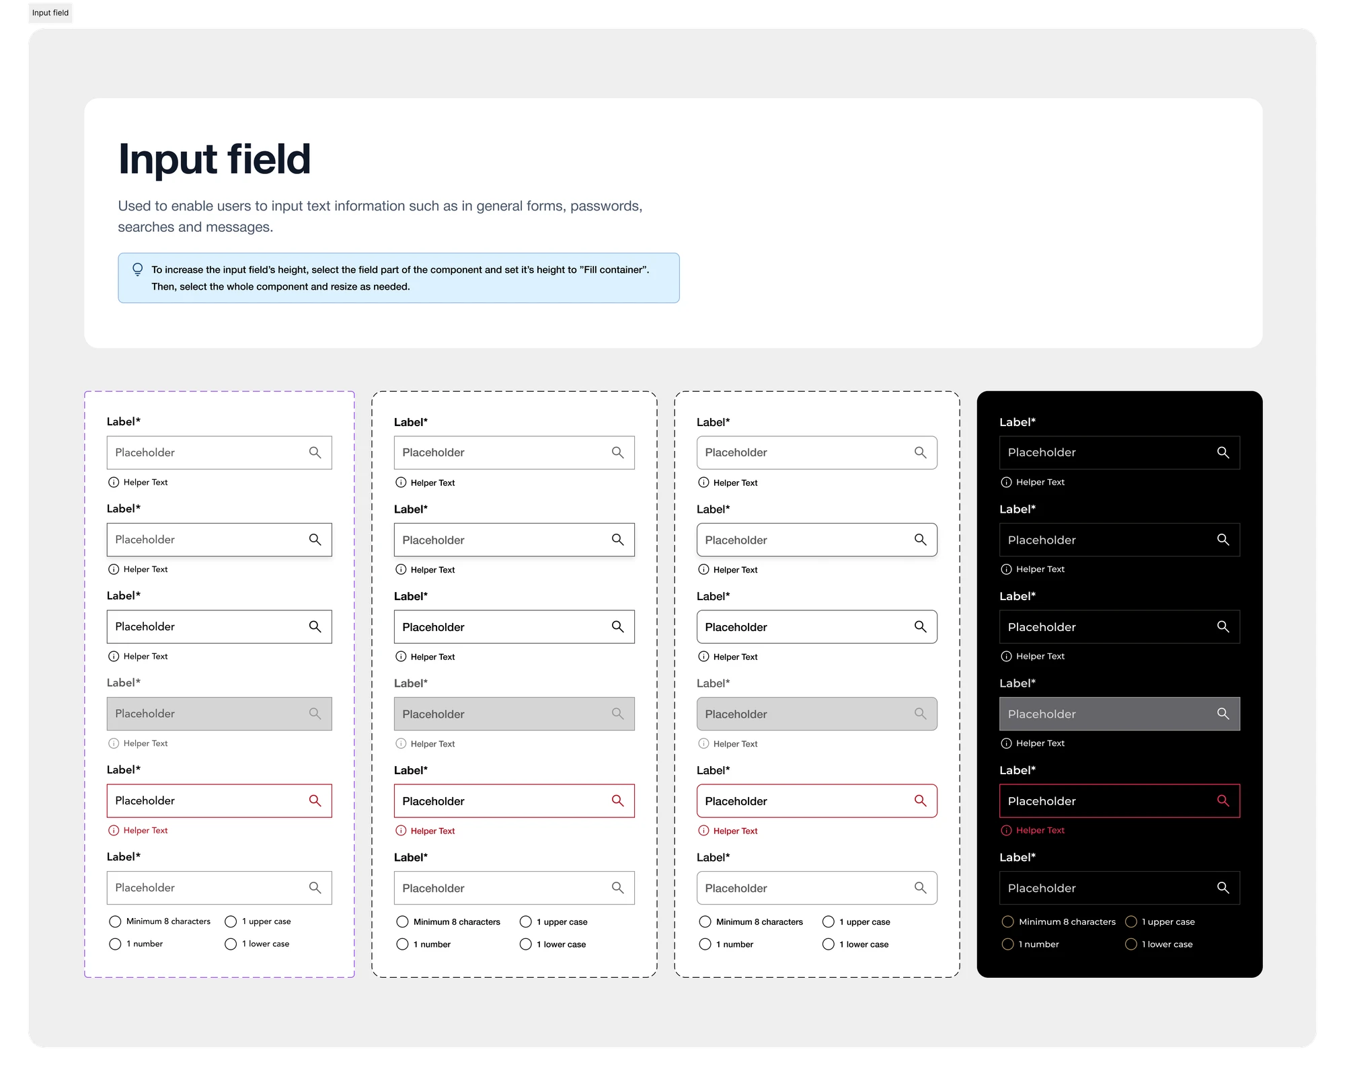The height and width of the screenshot is (1076, 1345).
Task: Click the lightbulb icon in the blue tip box
Action: point(137,270)
